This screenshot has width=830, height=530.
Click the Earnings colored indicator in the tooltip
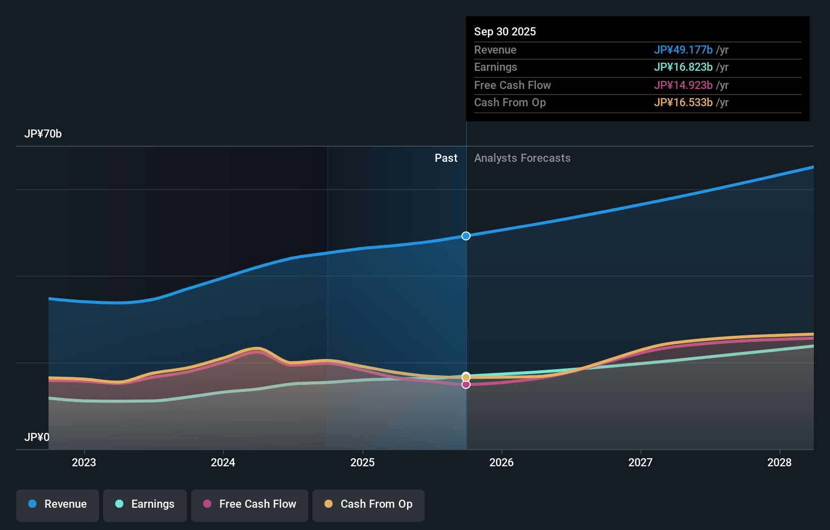pos(683,67)
